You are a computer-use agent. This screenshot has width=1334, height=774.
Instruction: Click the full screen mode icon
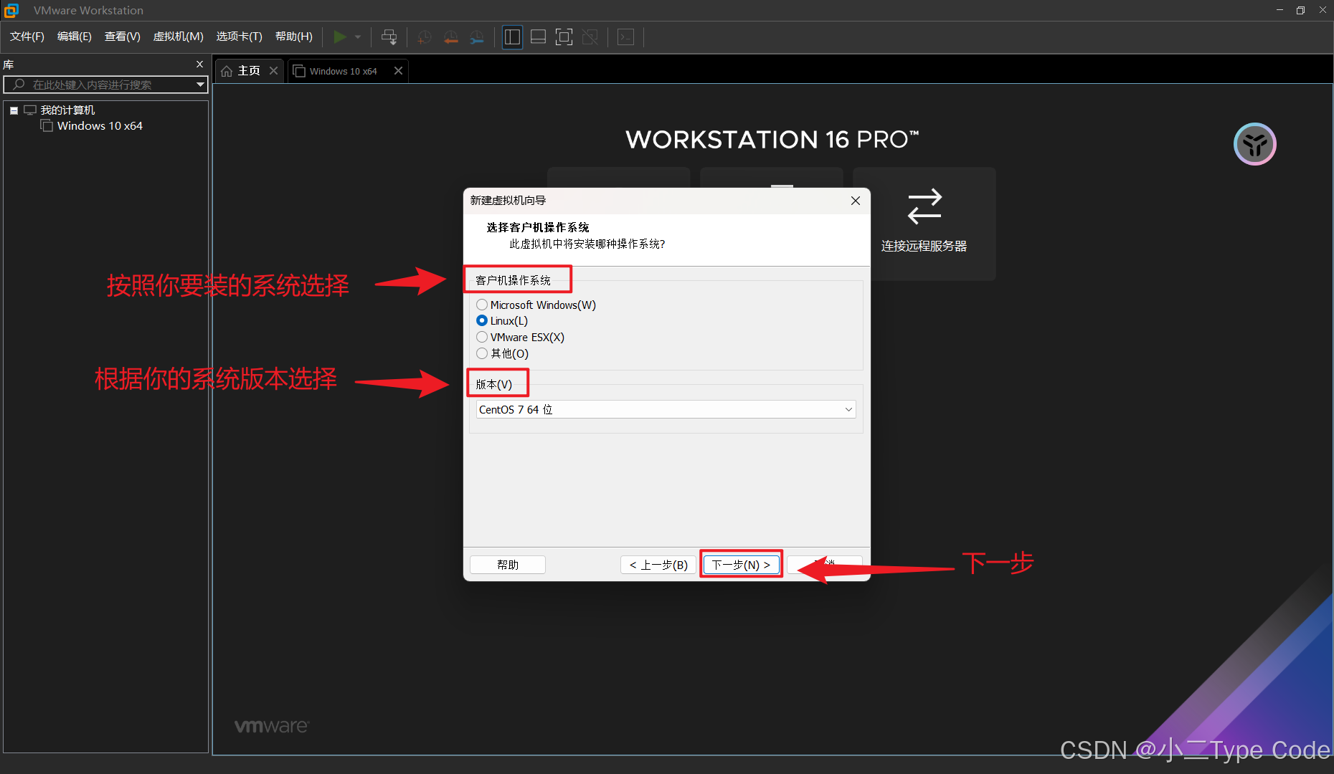click(x=564, y=37)
